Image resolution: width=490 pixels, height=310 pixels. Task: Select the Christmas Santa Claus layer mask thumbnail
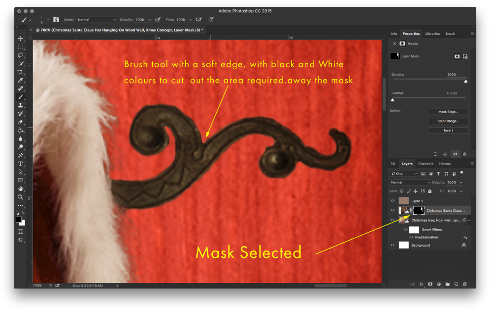pyautogui.click(x=419, y=210)
